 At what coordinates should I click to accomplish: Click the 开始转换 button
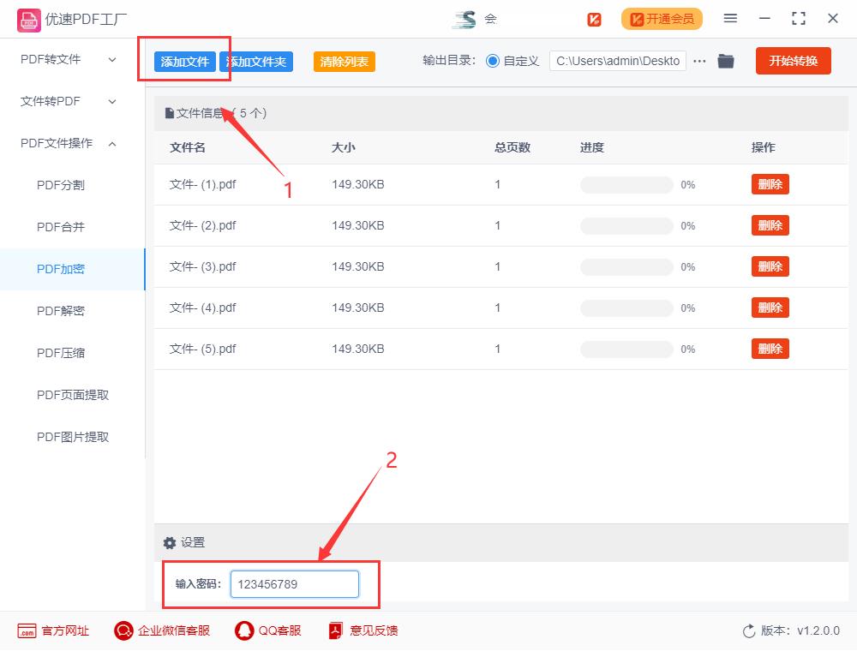click(x=793, y=61)
